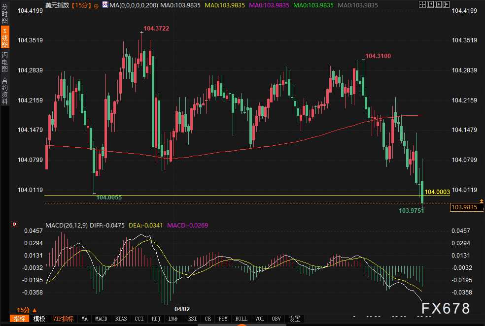Open the 合约资料 side tab
The height and width of the screenshot is (326, 485).
click(x=4, y=91)
